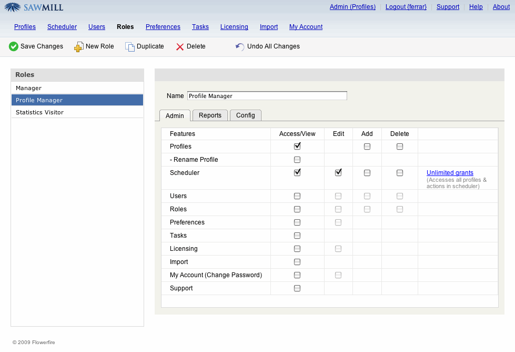The height and width of the screenshot is (352, 515).
Task: Check the Profiles Add checkbox
Action: 367,146
